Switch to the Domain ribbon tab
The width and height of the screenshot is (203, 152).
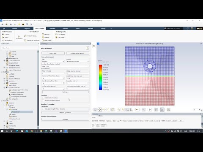pos(14,28)
